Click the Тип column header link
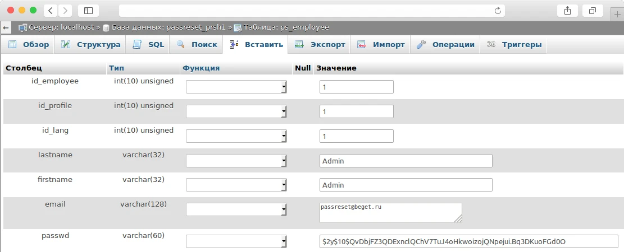Screen dimensions: 624x252 [116, 68]
